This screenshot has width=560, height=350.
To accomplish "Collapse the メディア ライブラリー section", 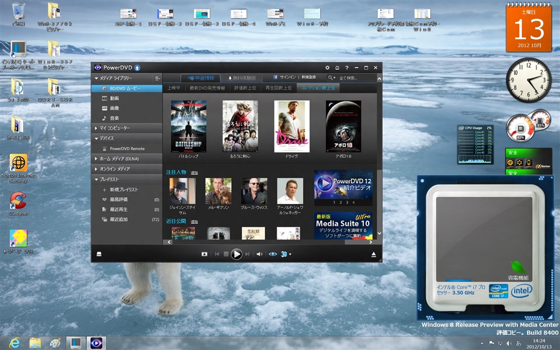I will click(x=96, y=78).
